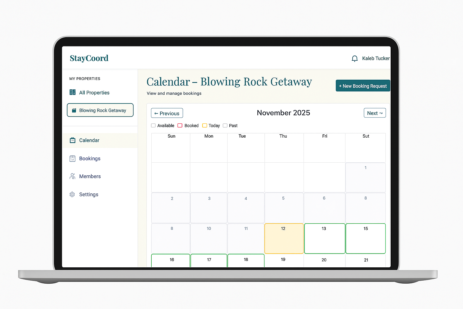Screen dimensions: 463x309
Task: Enable the Past legend checkbox
Action: (x=225, y=125)
